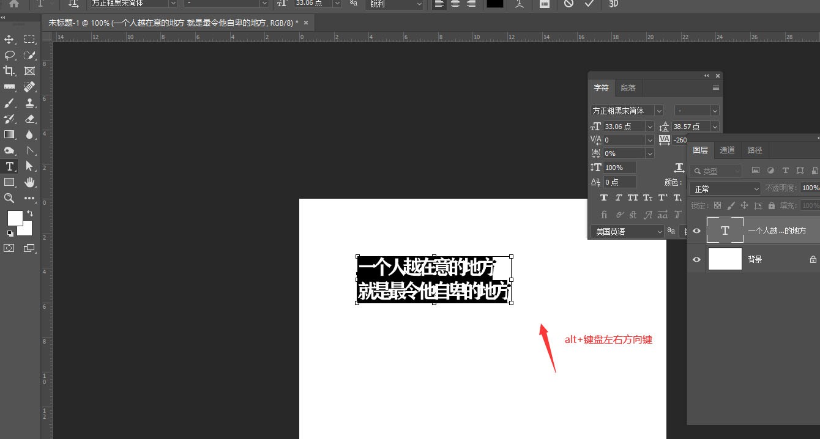820x439 pixels.
Task: Toggle Quick Mask mode
Action: pos(9,248)
